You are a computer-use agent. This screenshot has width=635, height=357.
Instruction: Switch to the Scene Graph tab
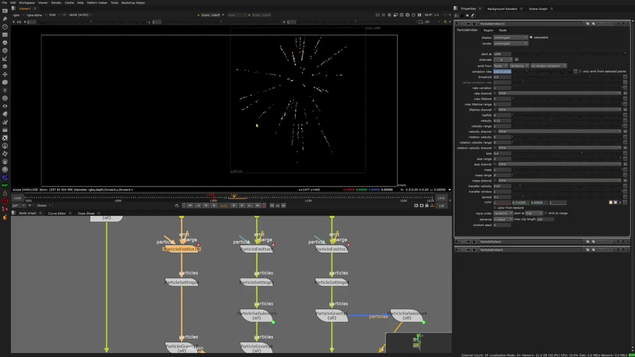tap(538, 8)
